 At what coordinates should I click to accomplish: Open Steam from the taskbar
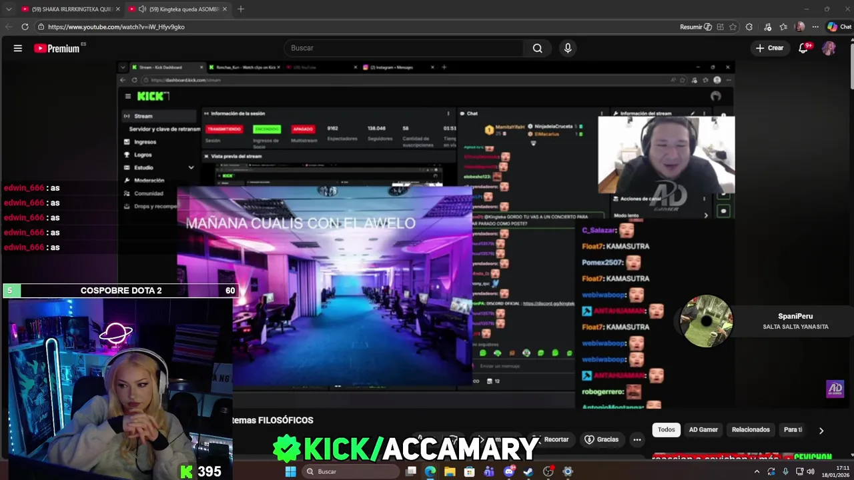[x=528, y=471]
